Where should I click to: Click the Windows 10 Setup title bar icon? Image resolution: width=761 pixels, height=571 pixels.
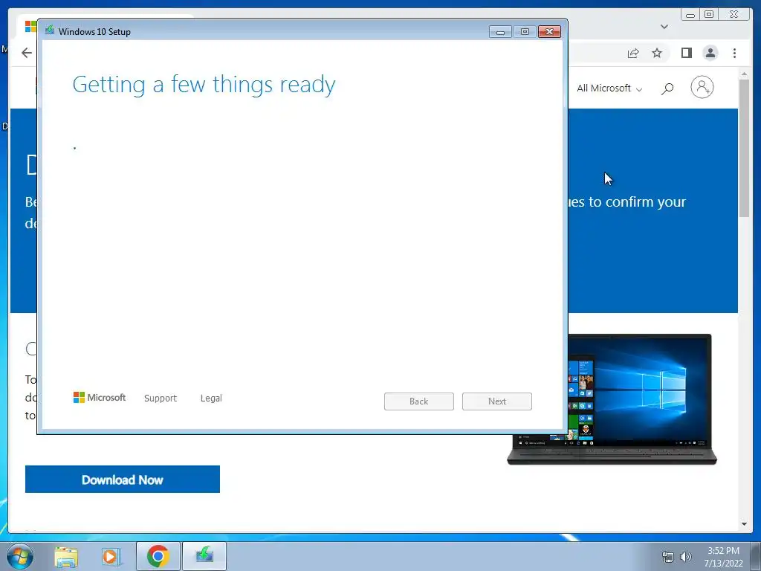pyautogui.click(x=50, y=30)
